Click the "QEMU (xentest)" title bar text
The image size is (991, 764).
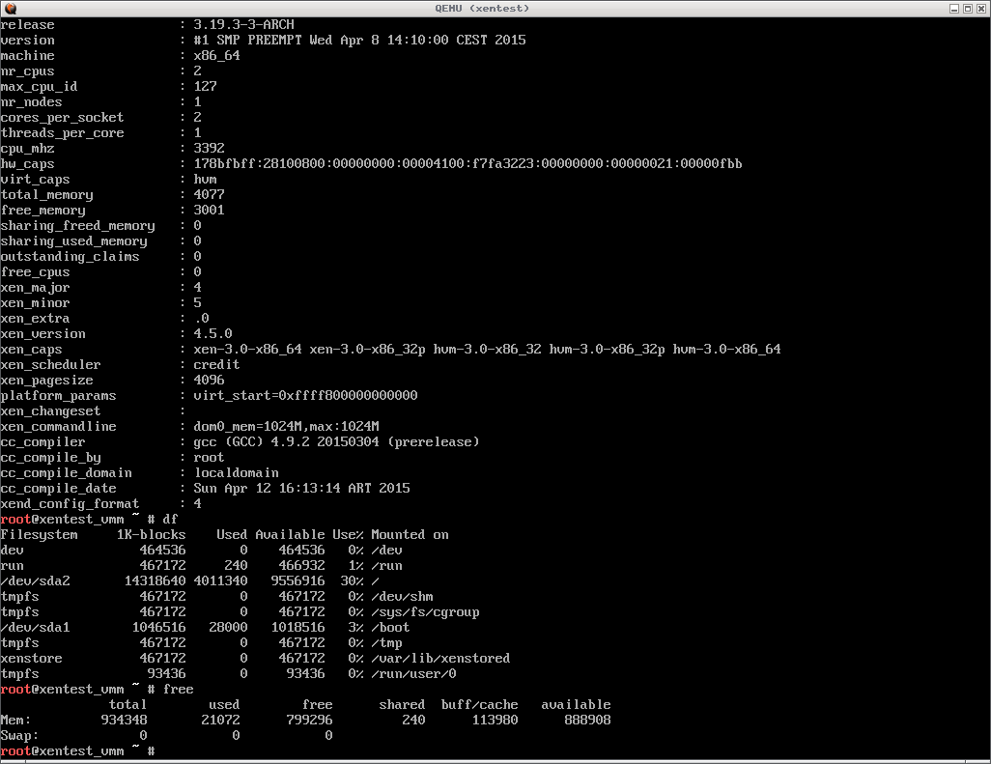pyautogui.click(x=495, y=8)
